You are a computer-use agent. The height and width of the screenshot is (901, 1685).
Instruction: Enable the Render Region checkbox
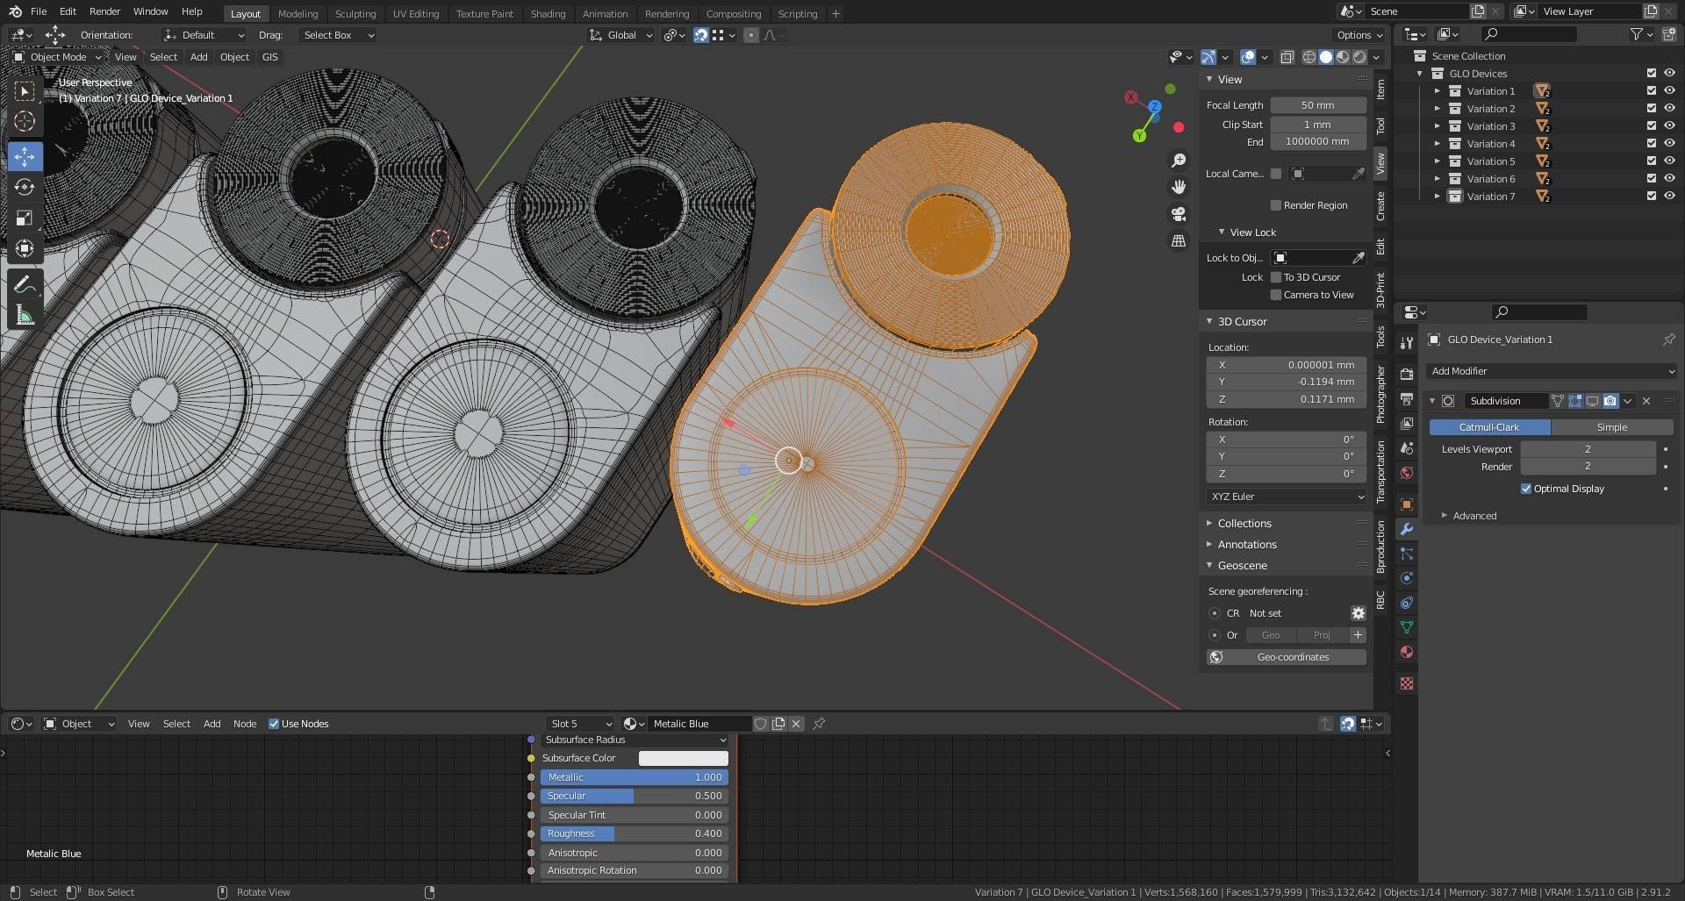(1276, 205)
